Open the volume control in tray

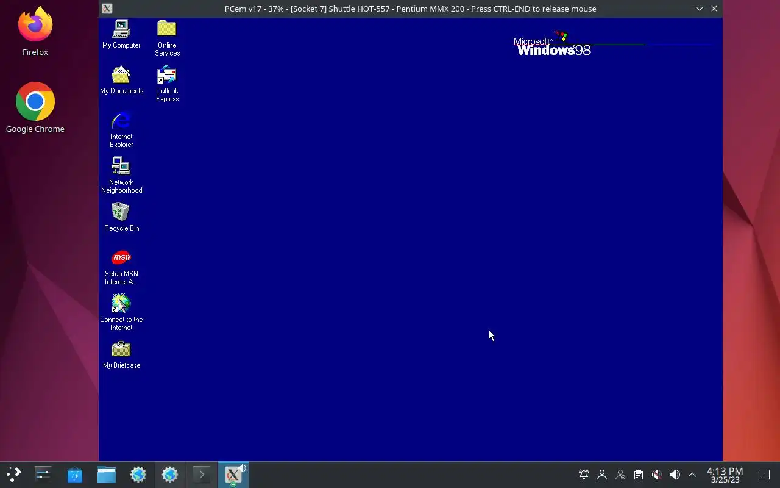(x=675, y=475)
